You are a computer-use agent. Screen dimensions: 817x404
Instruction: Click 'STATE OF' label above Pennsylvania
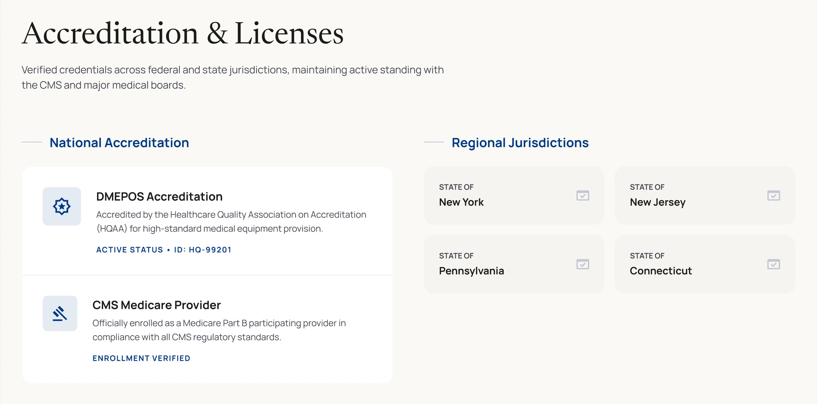click(456, 256)
